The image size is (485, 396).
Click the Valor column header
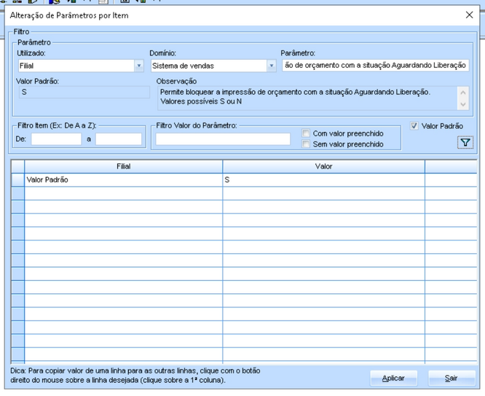(x=323, y=166)
